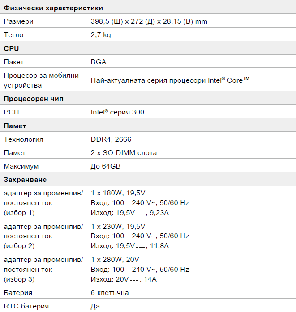
Task: Click the Физически характеристики section header
Action: (53, 8)
